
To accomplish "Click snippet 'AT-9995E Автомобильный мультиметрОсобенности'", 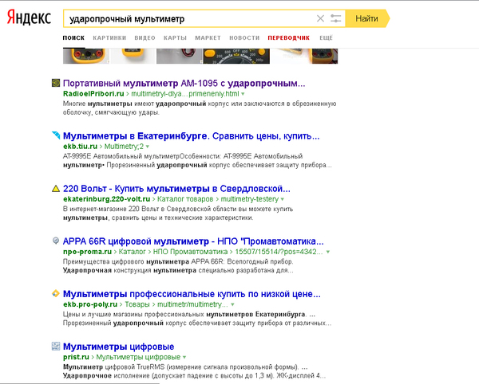I will tap(142, 156).
